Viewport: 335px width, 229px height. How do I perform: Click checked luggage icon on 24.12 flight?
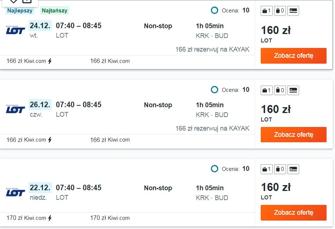(x=280, y=11)
